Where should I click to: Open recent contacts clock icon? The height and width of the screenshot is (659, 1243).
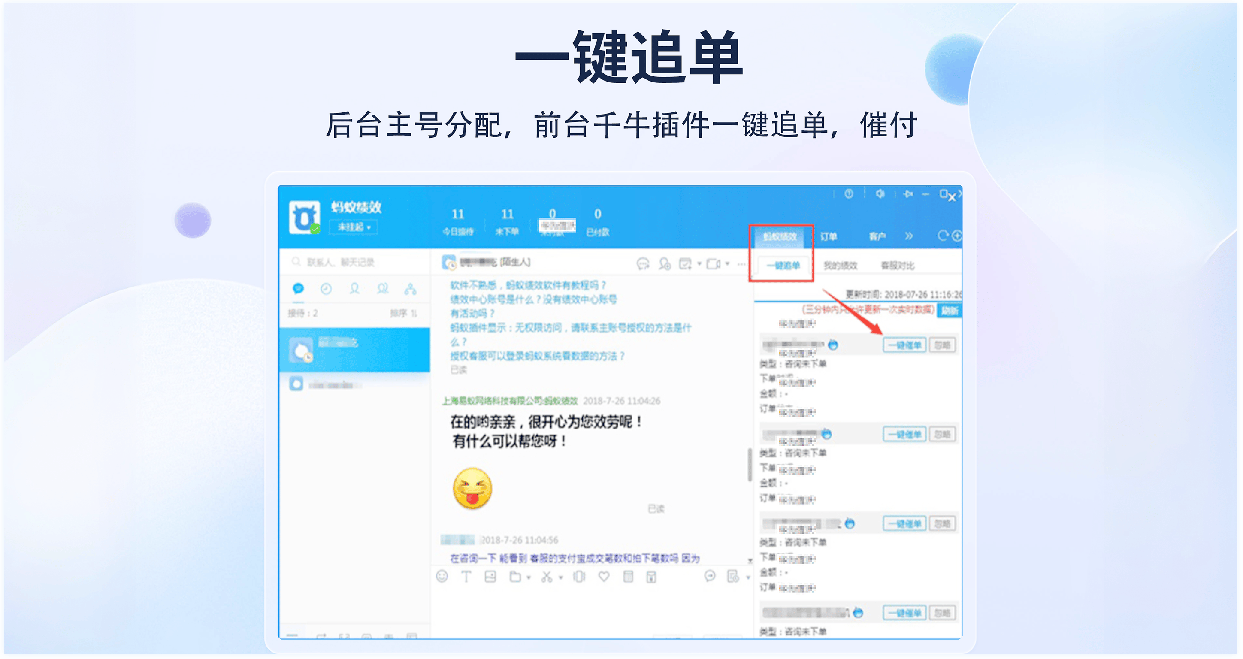[x=326, y=289]
